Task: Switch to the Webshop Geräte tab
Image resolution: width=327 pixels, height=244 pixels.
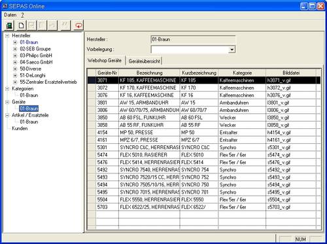Action: tap(105, 60)
